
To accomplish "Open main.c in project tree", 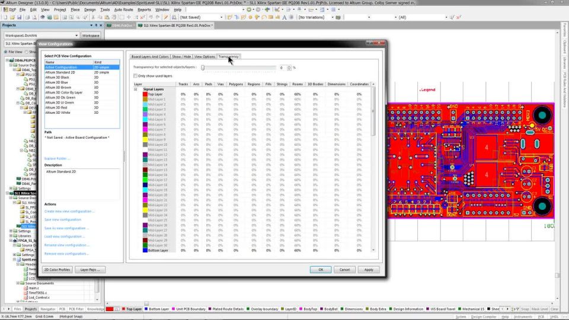I will (34, 288).
